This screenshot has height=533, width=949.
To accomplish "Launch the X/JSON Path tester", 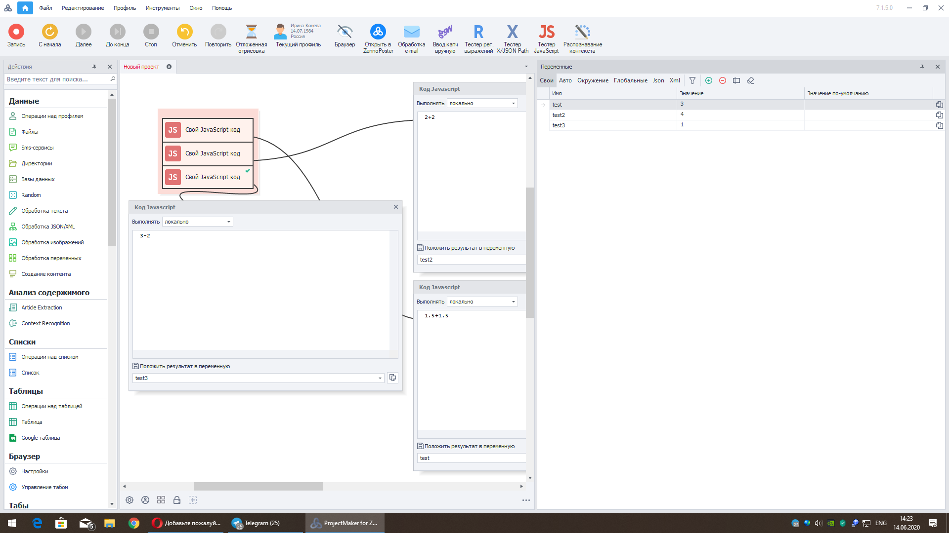I will [x=513, y=38].
